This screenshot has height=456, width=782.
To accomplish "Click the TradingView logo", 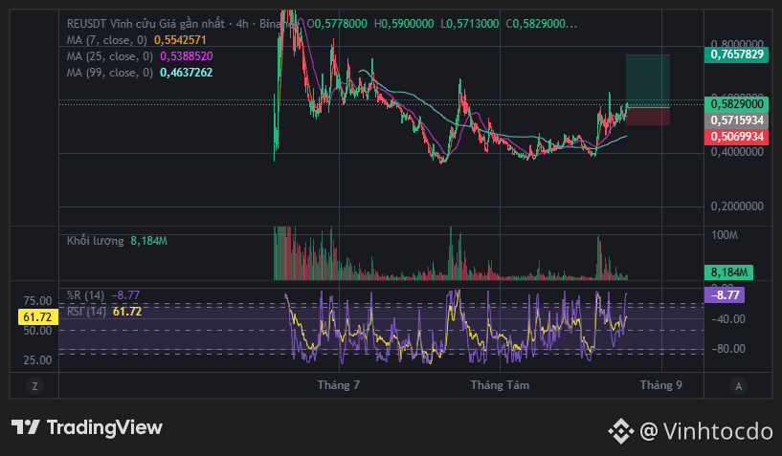I will pos(87,427).
